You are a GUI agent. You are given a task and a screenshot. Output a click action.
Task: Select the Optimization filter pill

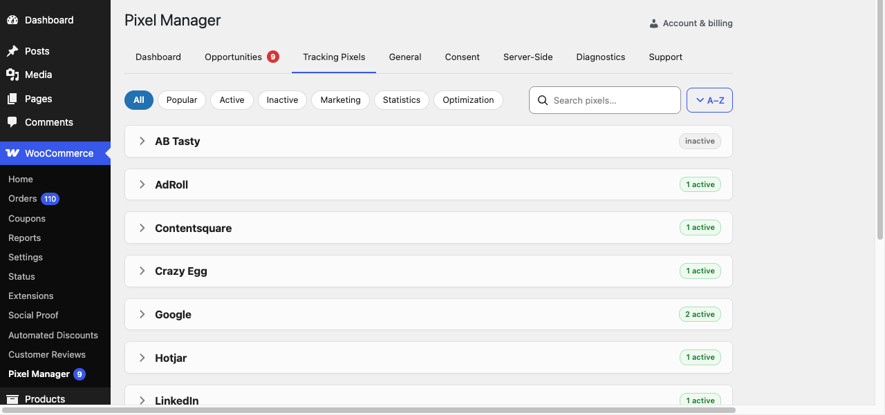click(468, 100)
